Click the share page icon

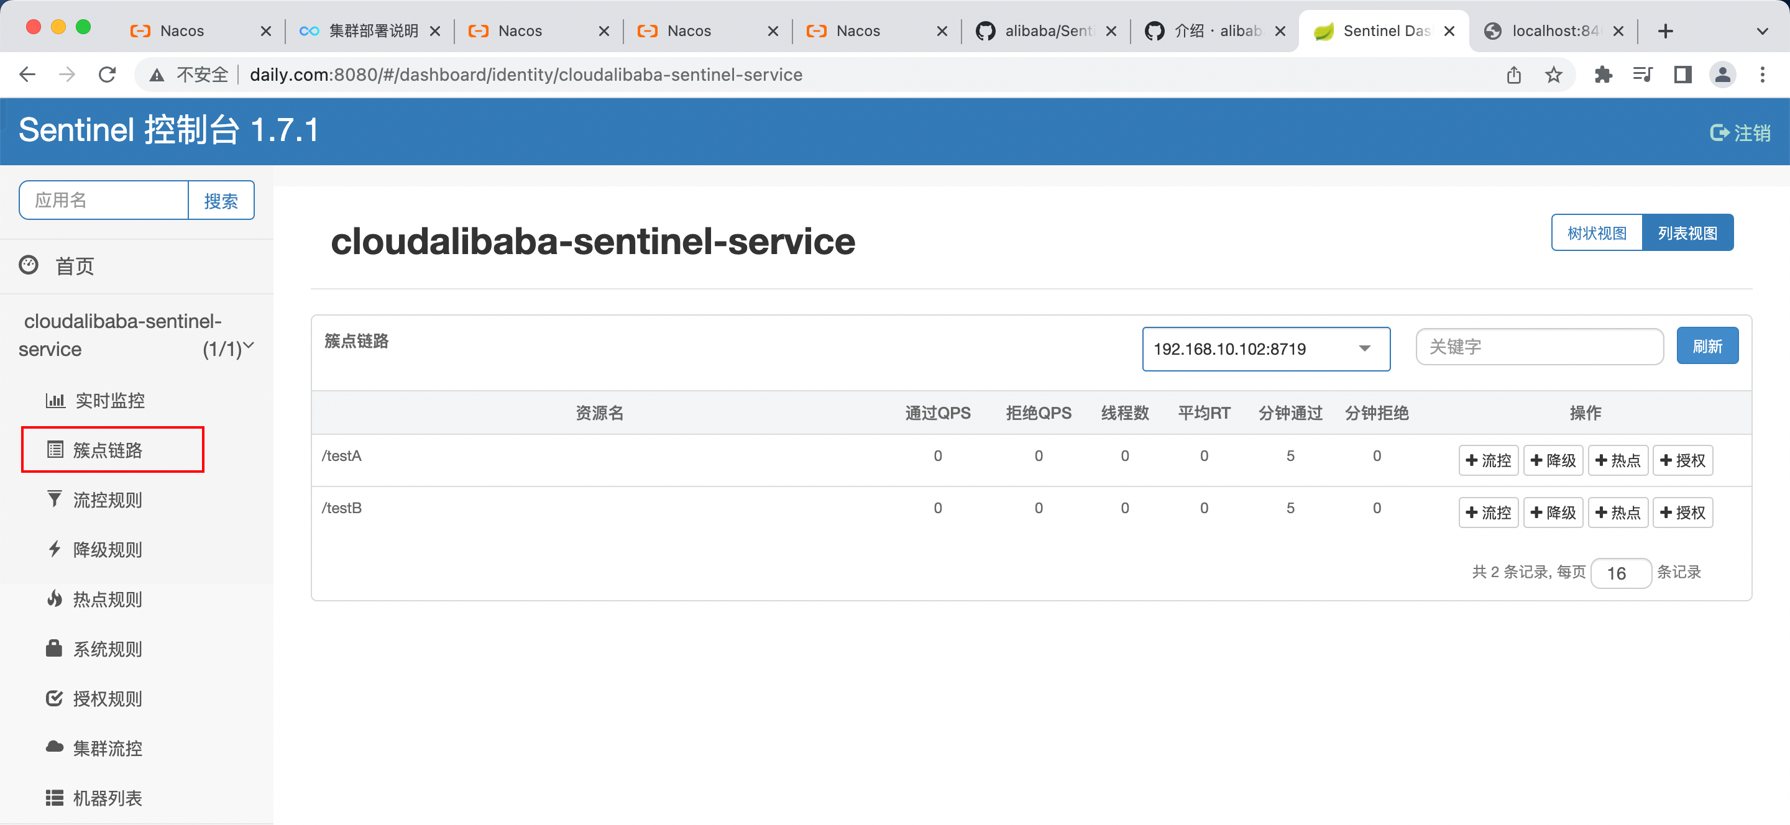1514,75
